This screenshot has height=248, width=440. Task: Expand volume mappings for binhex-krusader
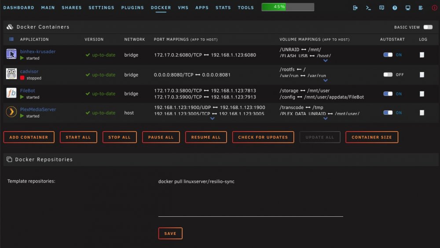[x=325, y=61]
